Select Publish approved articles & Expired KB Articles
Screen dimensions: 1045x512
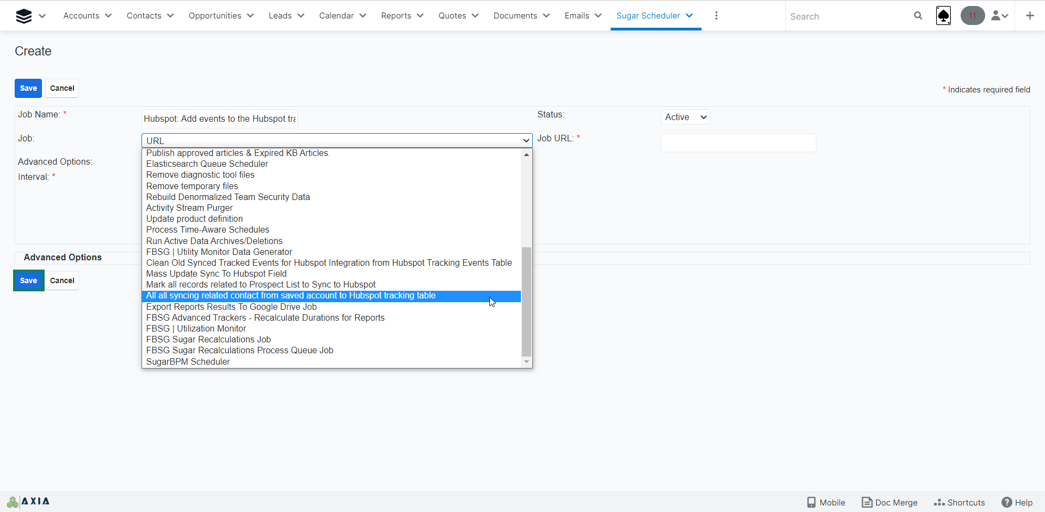pyautogui.click(x=331, y=153)
